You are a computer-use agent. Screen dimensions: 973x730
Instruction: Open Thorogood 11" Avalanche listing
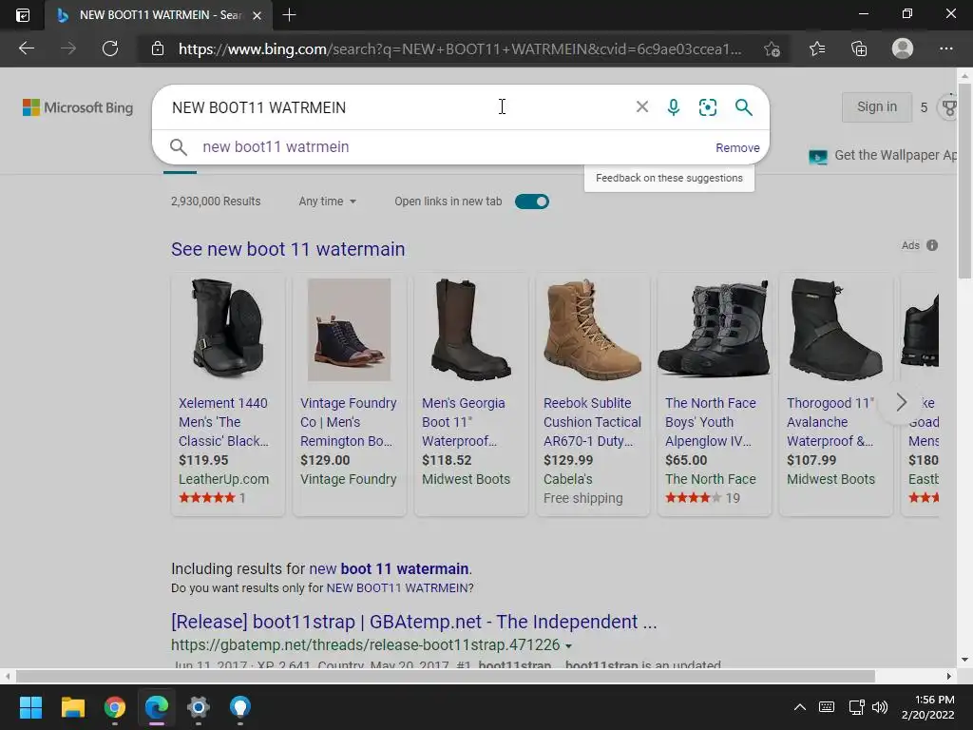(x=830, y=422)
